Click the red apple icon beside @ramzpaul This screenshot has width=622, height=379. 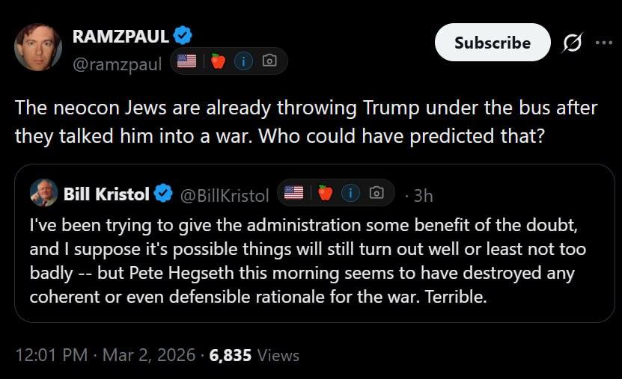pos(218,61)
